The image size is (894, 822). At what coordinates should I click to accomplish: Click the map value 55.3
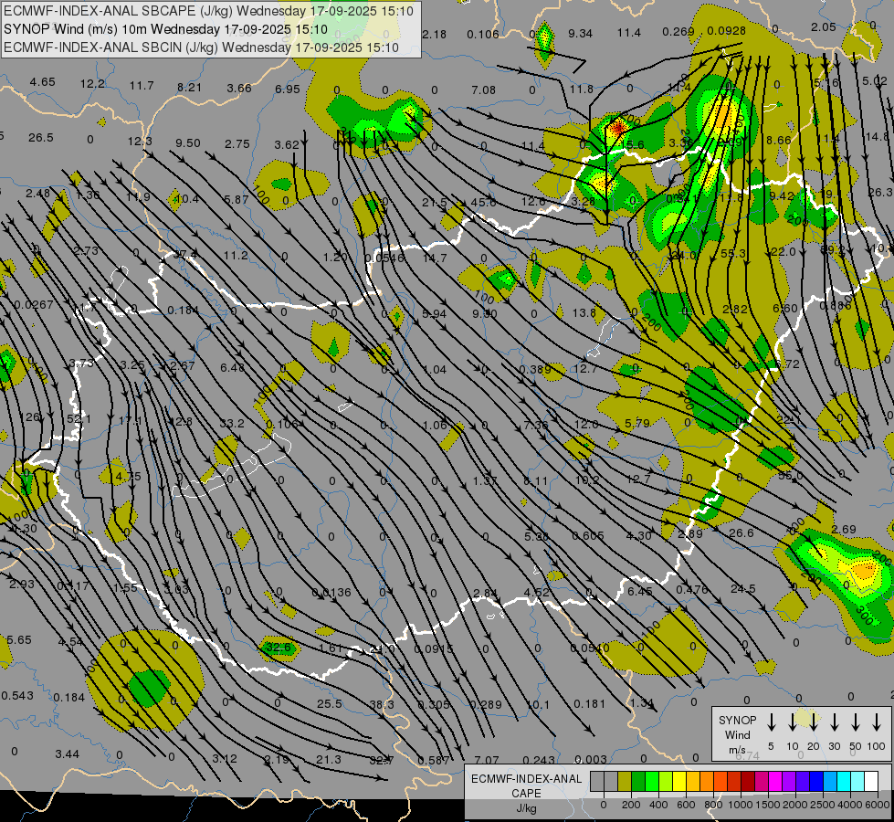point(733,253)
